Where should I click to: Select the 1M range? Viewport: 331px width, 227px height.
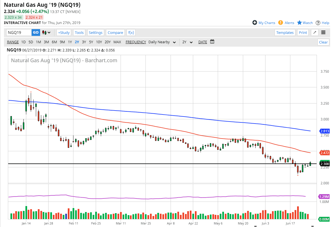(38, 42)
